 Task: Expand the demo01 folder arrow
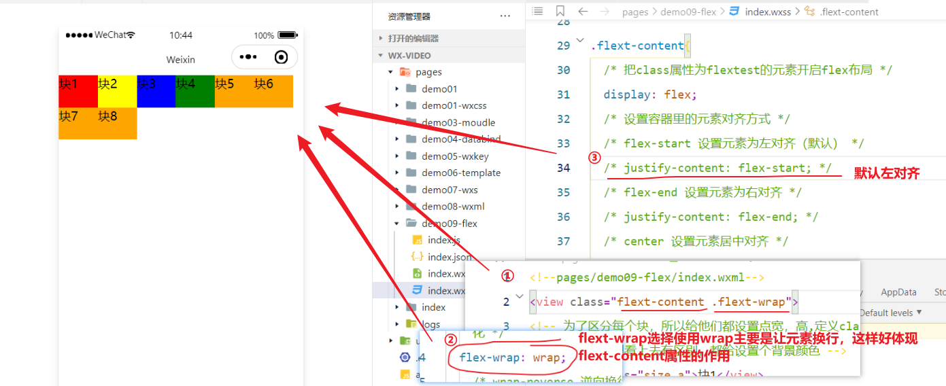coord(397,89)
